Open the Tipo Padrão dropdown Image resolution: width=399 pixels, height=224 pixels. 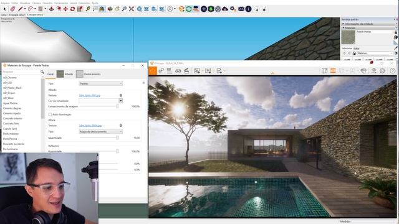[x=101, y=83]
